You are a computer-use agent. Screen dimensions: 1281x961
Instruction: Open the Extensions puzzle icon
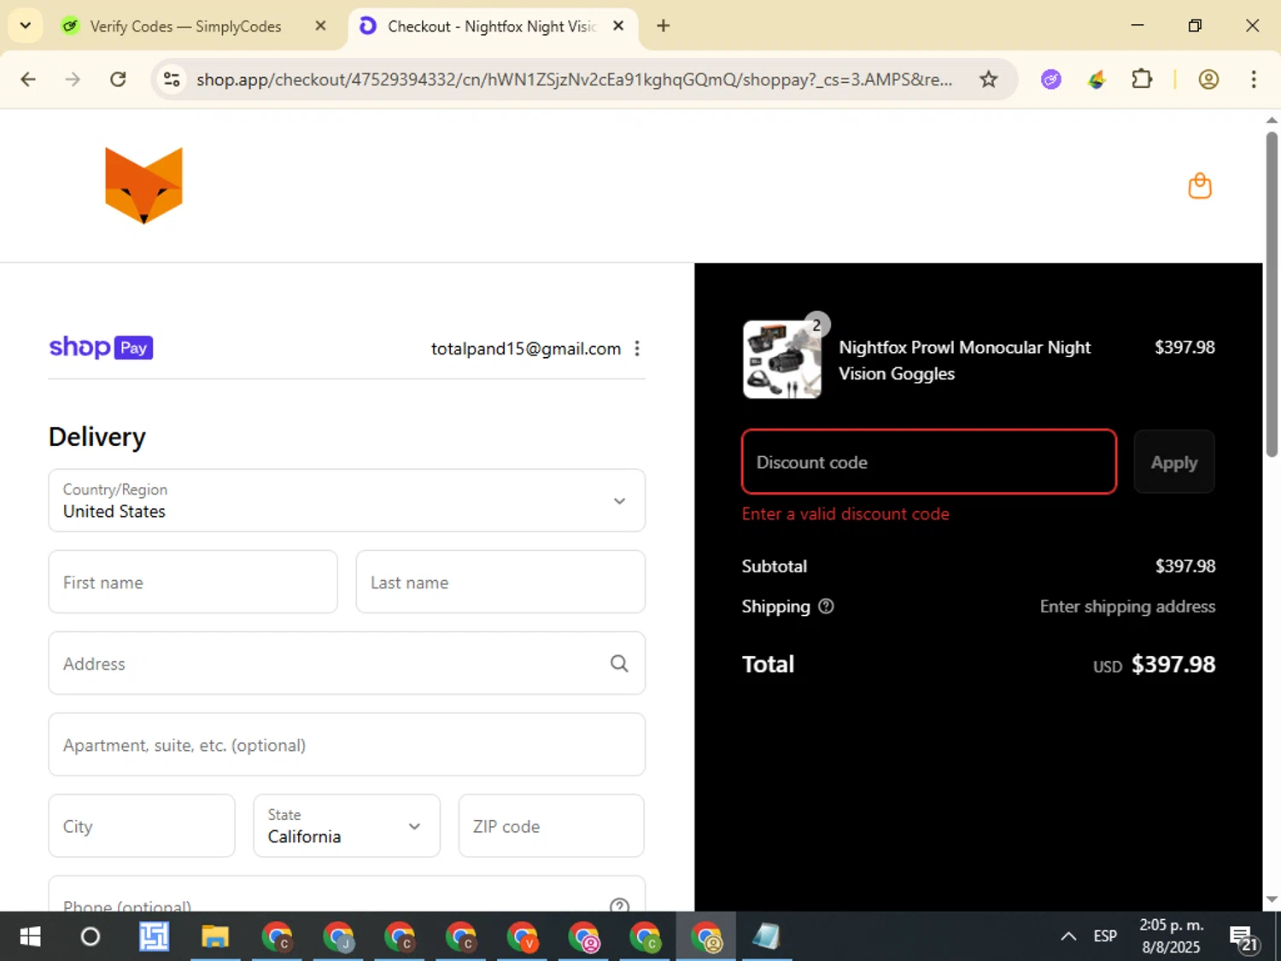click(1142, 79)
